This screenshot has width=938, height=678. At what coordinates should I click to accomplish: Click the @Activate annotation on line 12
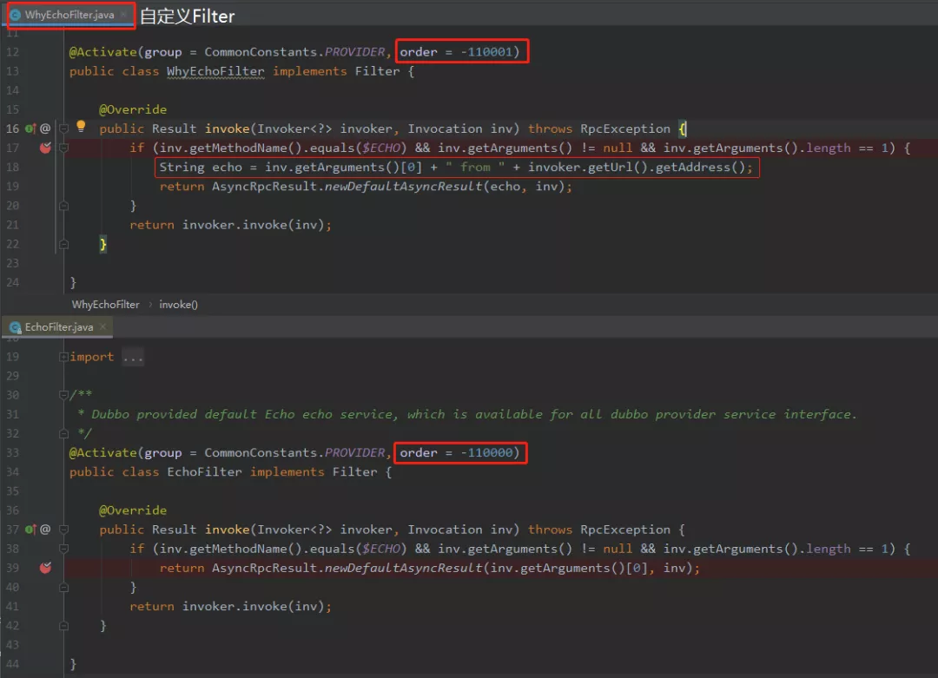pyautogui.click(x=102, y=52)
